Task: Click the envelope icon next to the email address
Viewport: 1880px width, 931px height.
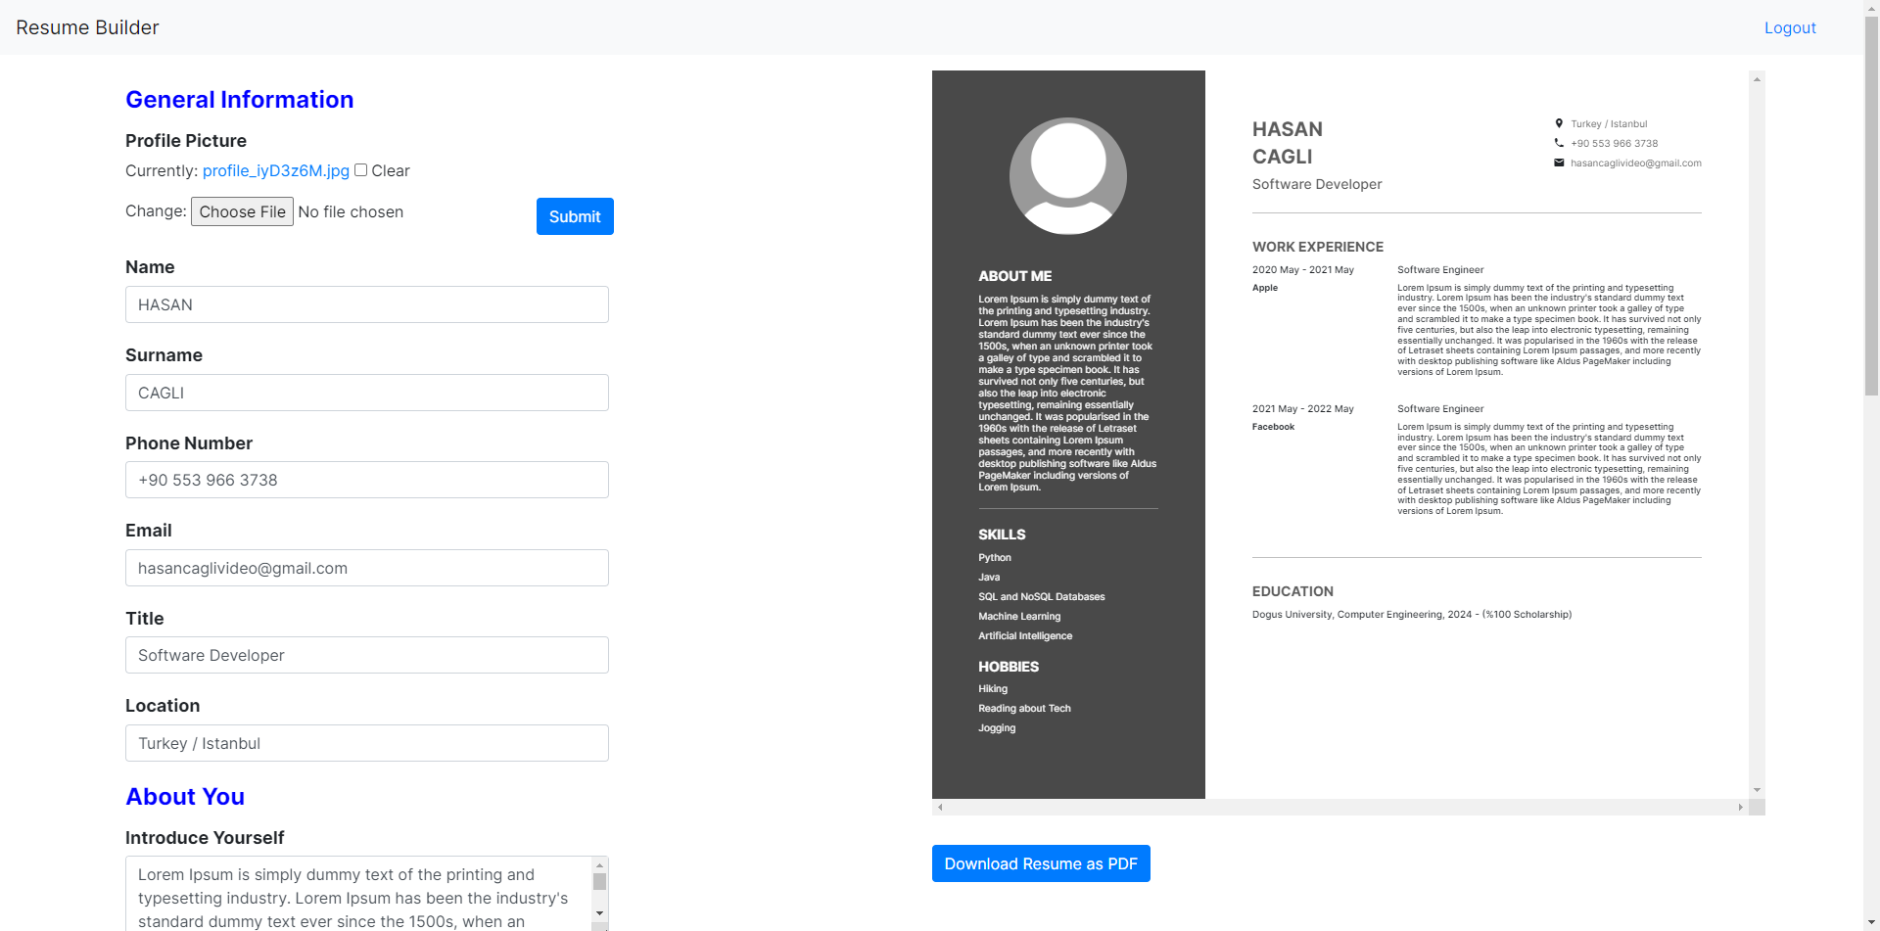Action: point(1560,163)
